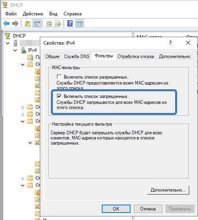Click the green Refresh icon
Viewport: 198px width, 220px height.
tap(49, 23)
